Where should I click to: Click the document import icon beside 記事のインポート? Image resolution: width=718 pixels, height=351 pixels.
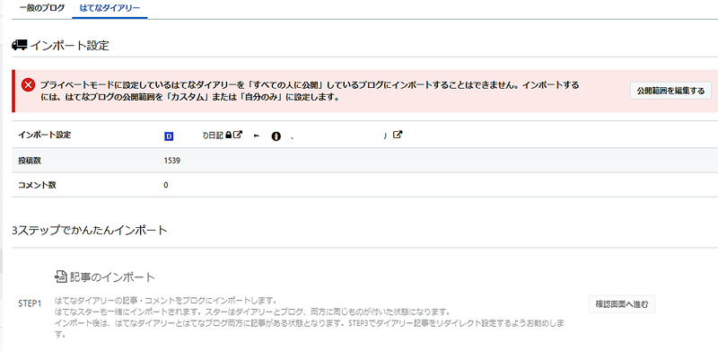pyautogui.click(x=61, y=276)
